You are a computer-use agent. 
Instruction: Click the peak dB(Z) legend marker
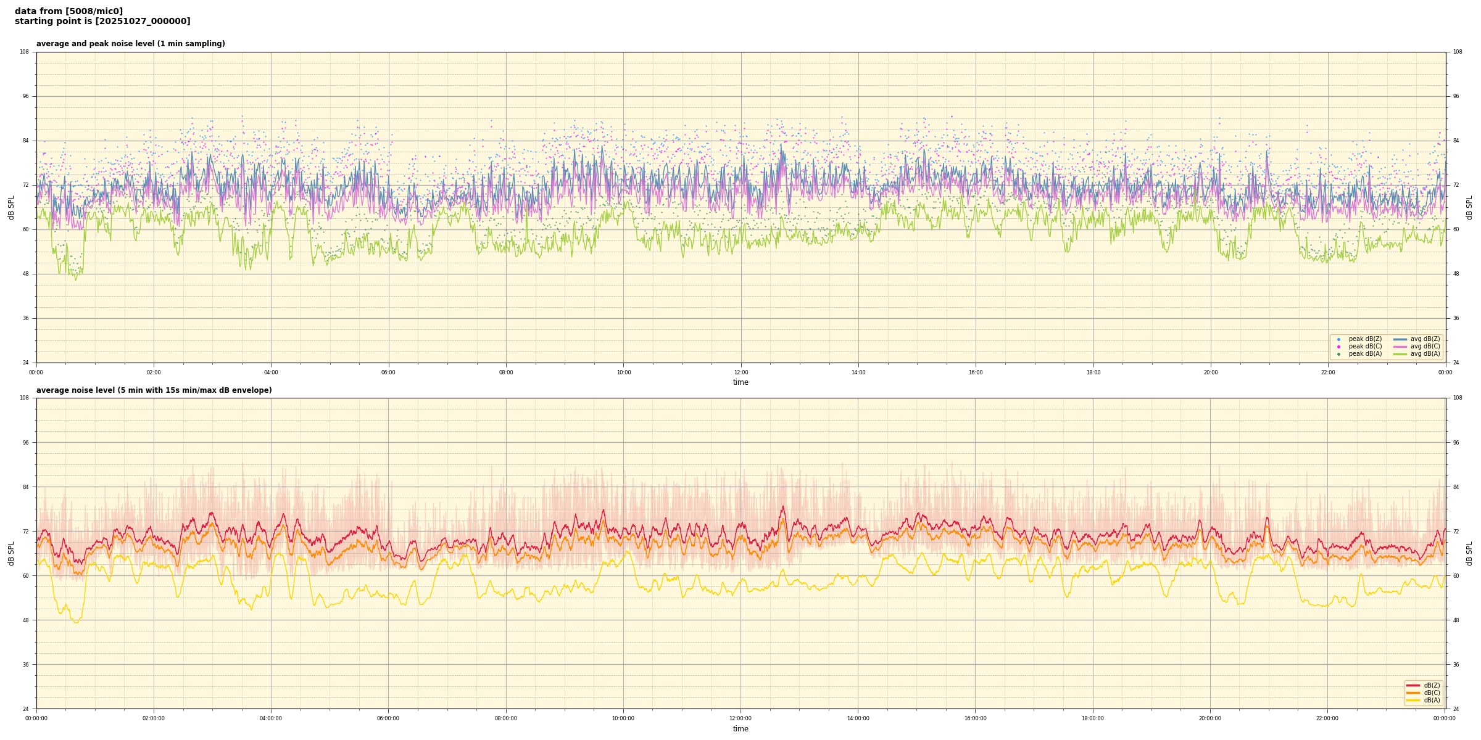click(1338, 339)
